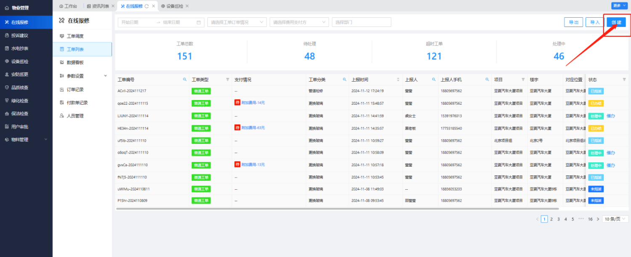
Task: Open 绿化检查 in the dark sidebar
Action: (x=20, y=101)
